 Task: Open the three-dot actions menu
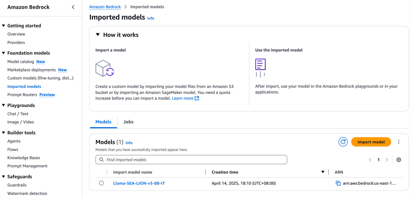point(399,142)
